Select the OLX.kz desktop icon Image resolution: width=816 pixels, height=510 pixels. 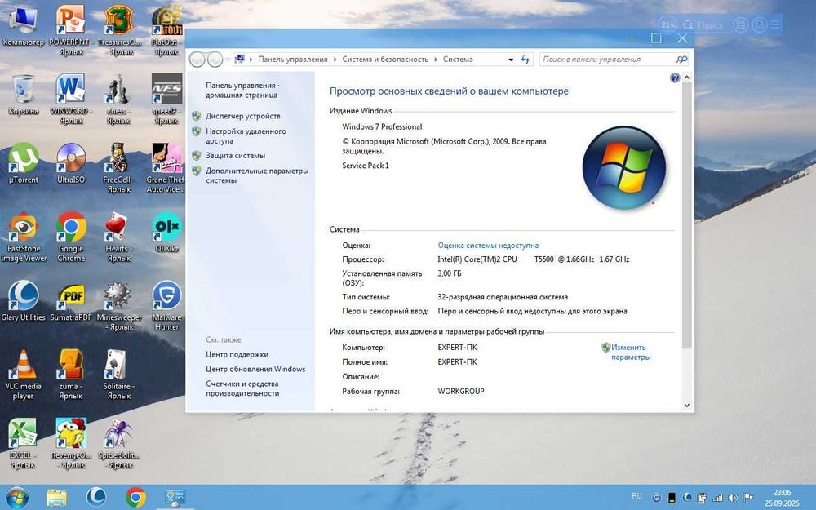[x=166, y=232]
